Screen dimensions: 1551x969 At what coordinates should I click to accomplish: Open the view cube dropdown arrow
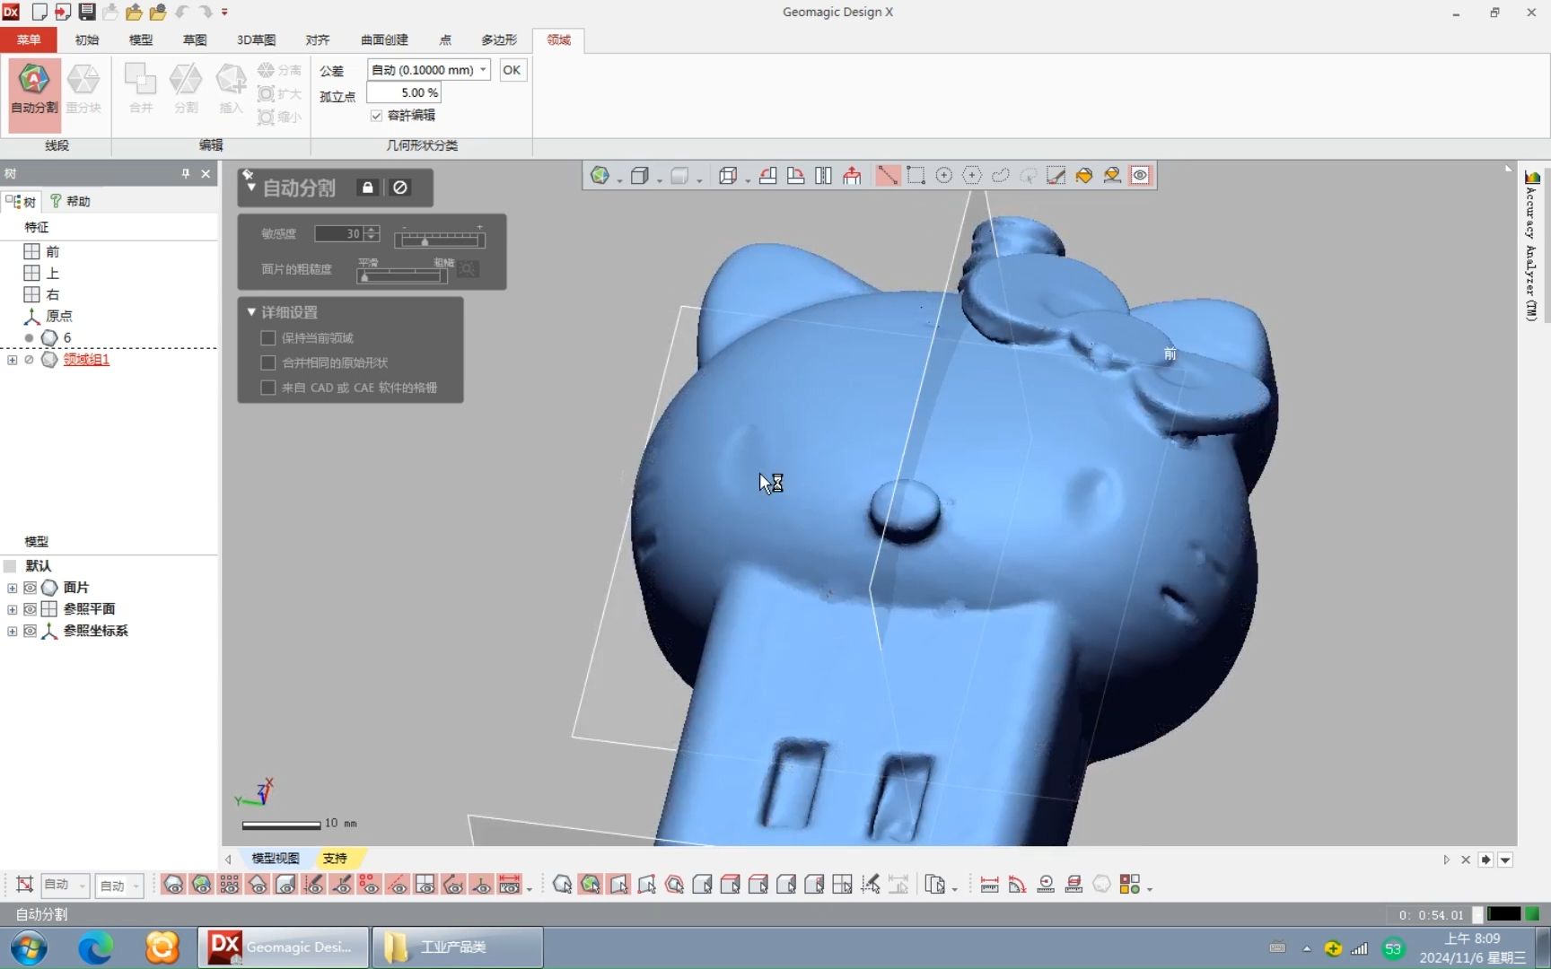click(748, 179)
